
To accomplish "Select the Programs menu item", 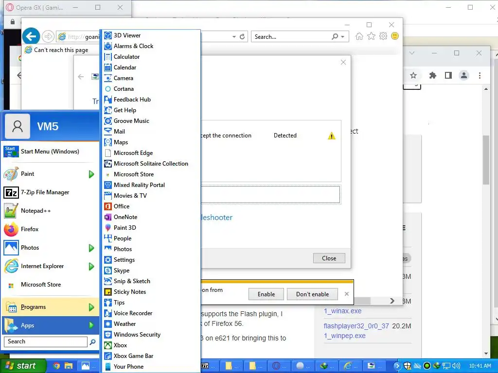I will [51, 307].
